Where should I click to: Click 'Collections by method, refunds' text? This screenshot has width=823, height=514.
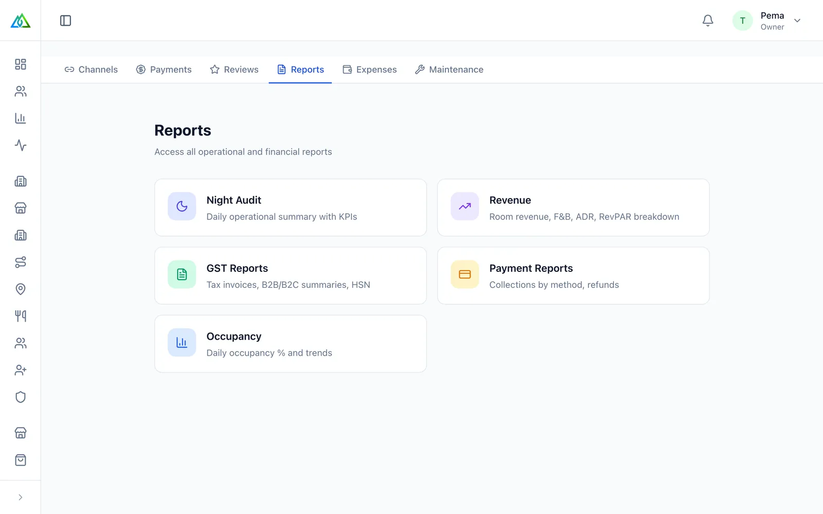[554, 285]
